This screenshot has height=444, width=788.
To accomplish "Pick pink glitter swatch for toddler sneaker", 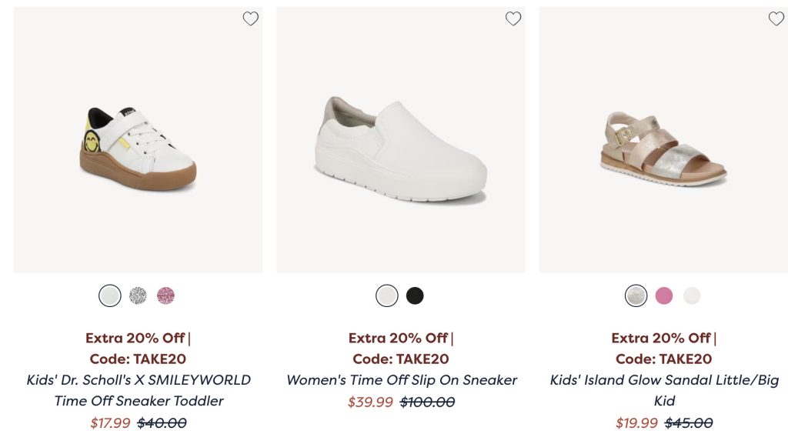I will 165,295.
